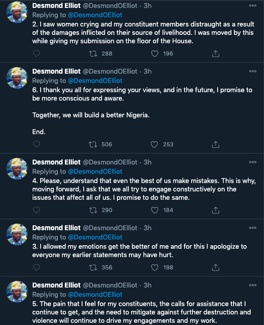Screen dimensions: 264x325
Task: Share the tweet numbered 4
Action: click(215, 210)
